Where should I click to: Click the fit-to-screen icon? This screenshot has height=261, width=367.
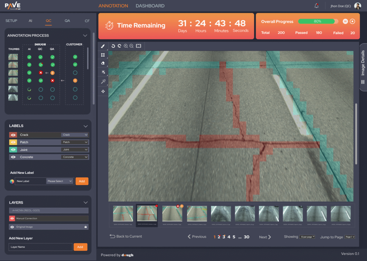click(x=138, y=46)
